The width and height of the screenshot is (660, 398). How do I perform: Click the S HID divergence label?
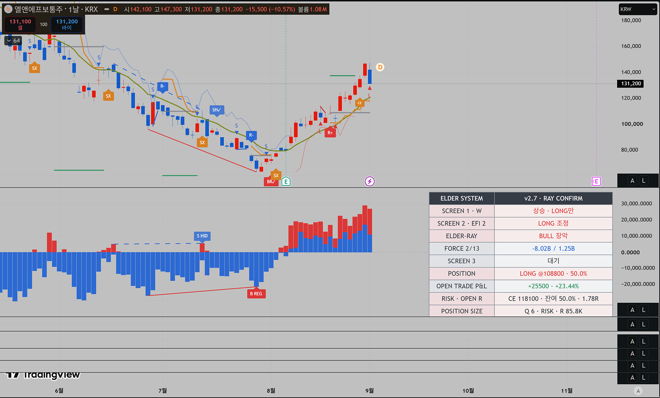coord(202,236)
